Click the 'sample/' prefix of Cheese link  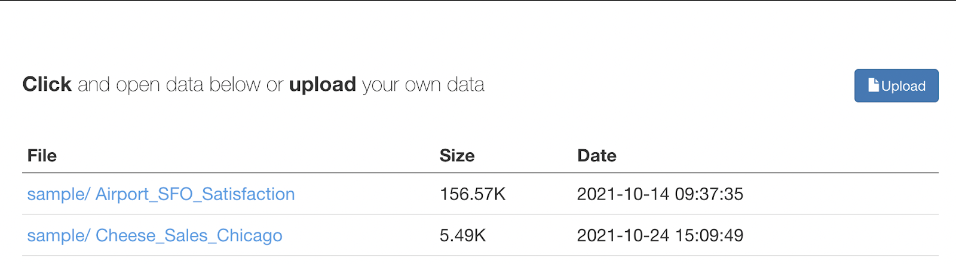tap(59, 235)
